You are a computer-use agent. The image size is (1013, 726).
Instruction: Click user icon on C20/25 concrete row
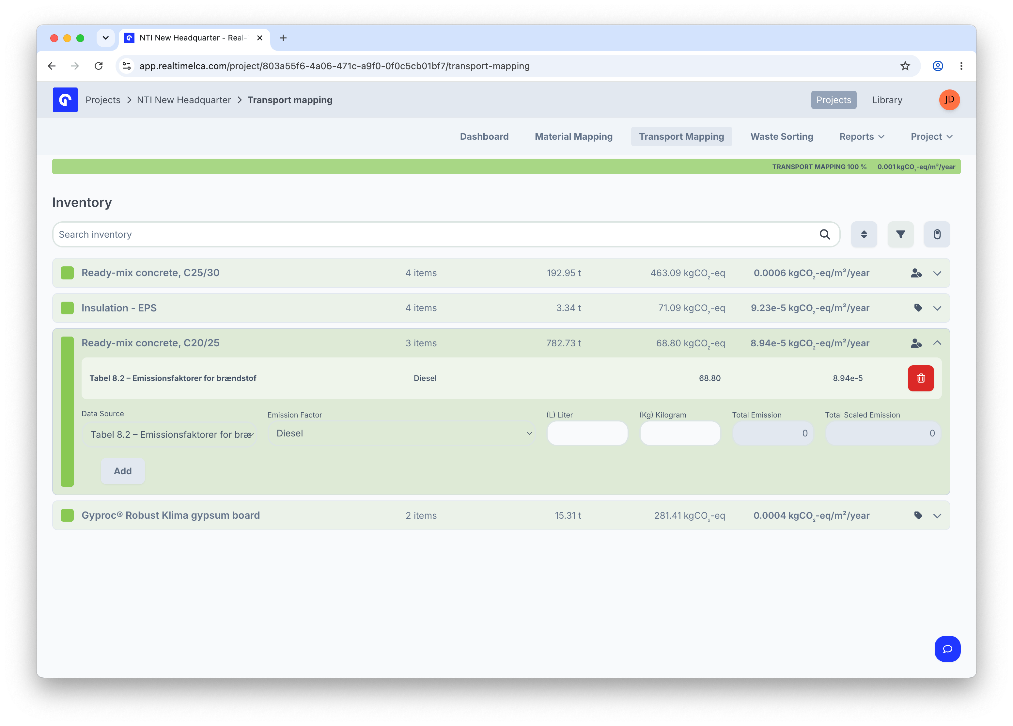coord(916,343)
